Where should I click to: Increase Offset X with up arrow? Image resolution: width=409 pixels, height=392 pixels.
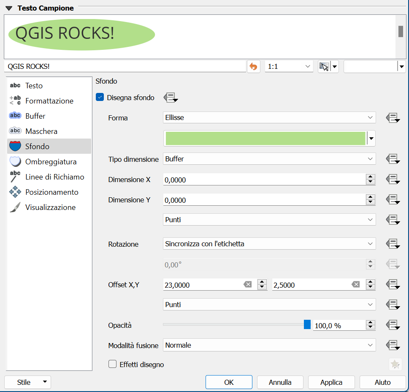tap(262, 282)
